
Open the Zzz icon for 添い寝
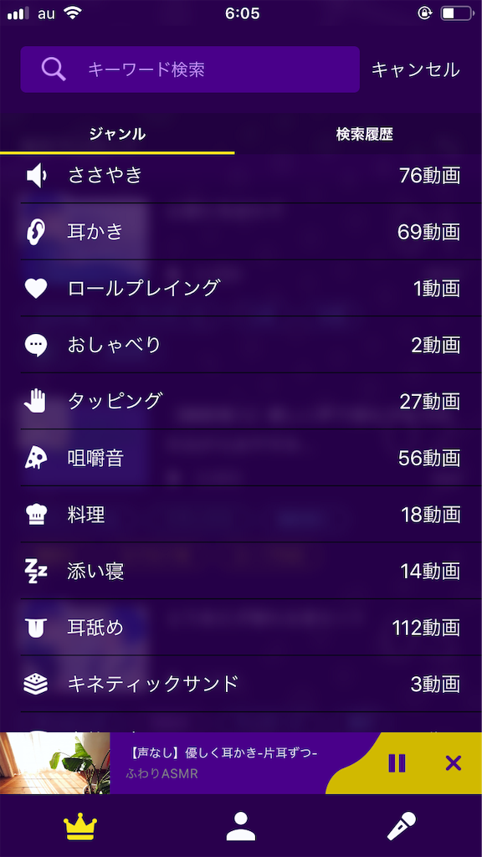tap(36, 571)
